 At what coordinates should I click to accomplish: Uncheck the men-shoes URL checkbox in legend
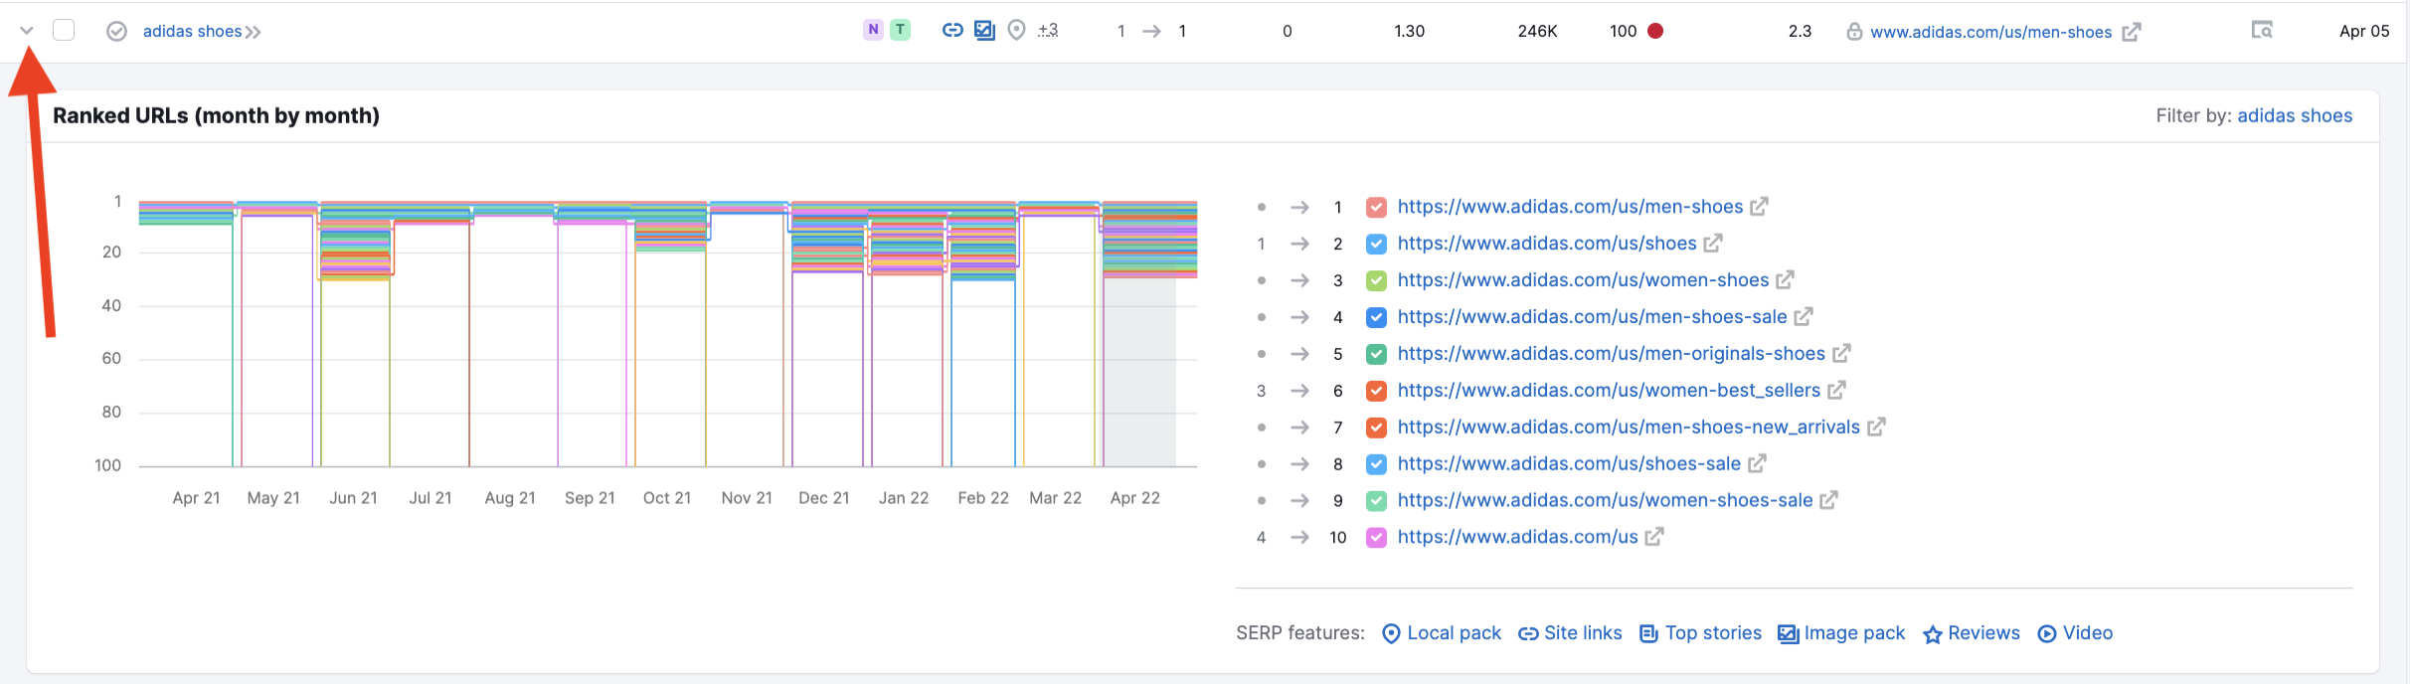(x=1376, y=207)
